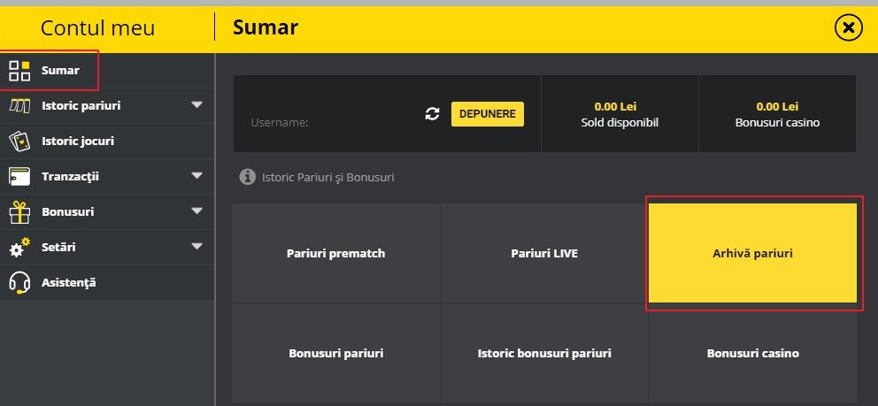Select the Pariuri LIVE tile
The image size is (878, 406).
(544, 253)
